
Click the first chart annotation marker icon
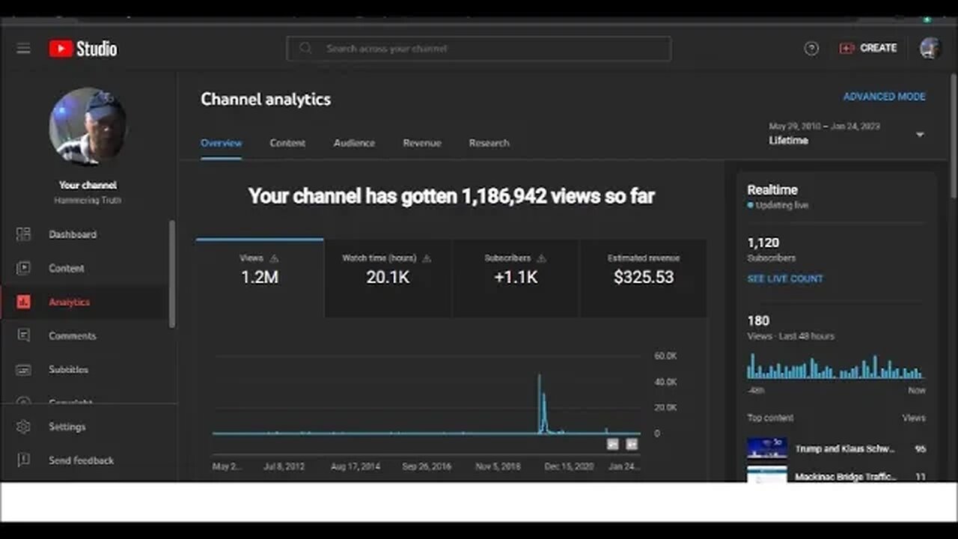point(613,444)
